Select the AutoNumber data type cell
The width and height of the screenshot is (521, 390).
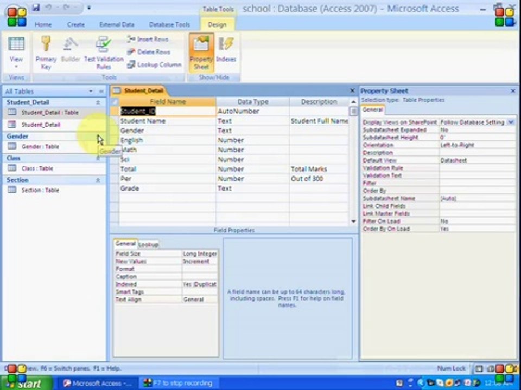(252, 111)
